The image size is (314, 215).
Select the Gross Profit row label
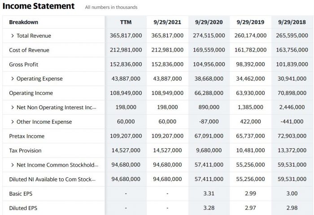[24, 64]
